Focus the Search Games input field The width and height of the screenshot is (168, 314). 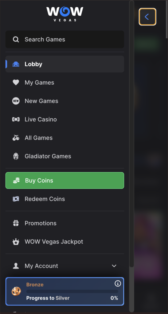[x=65, y=39]
